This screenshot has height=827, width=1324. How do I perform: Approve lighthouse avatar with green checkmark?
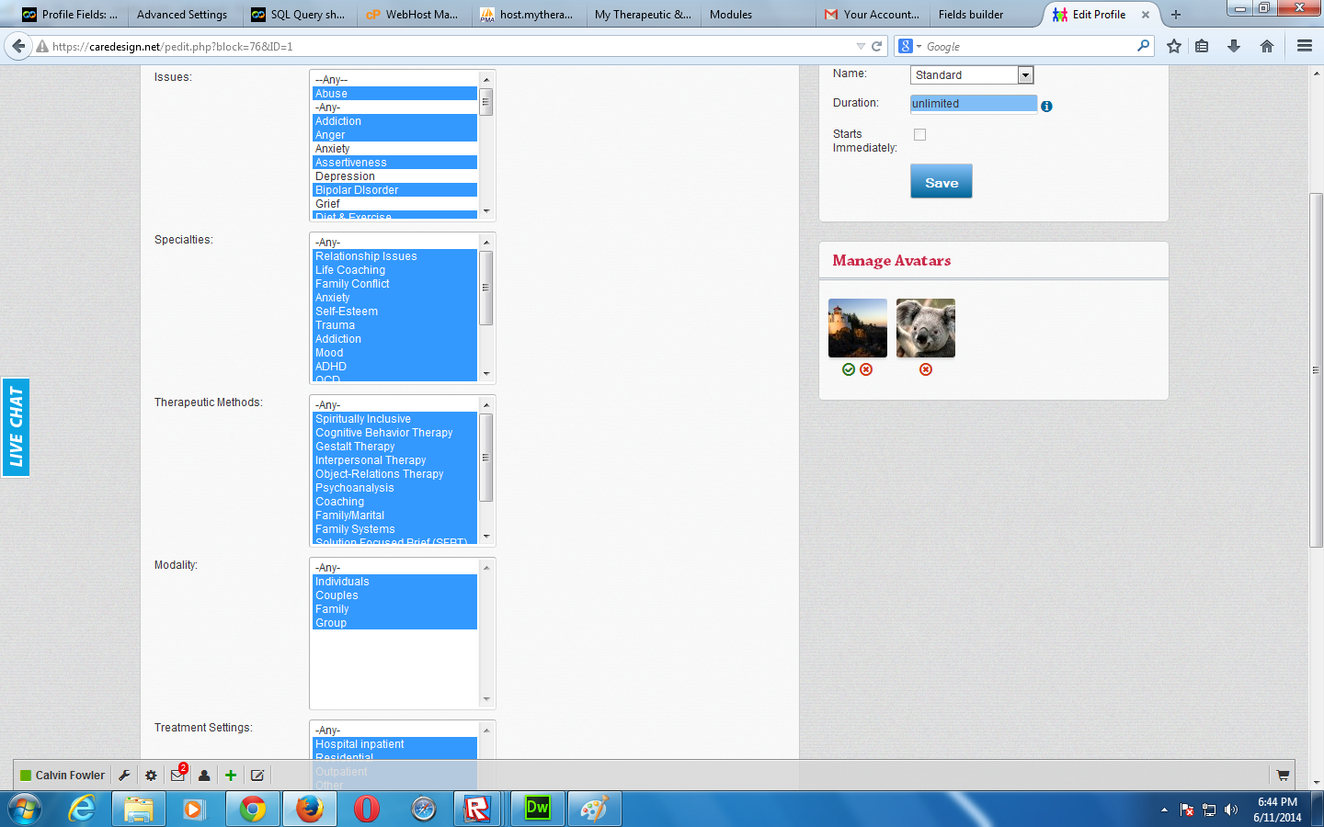[849, 369]
